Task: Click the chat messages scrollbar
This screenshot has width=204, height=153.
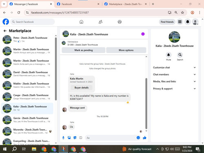Action: point(146,103)
